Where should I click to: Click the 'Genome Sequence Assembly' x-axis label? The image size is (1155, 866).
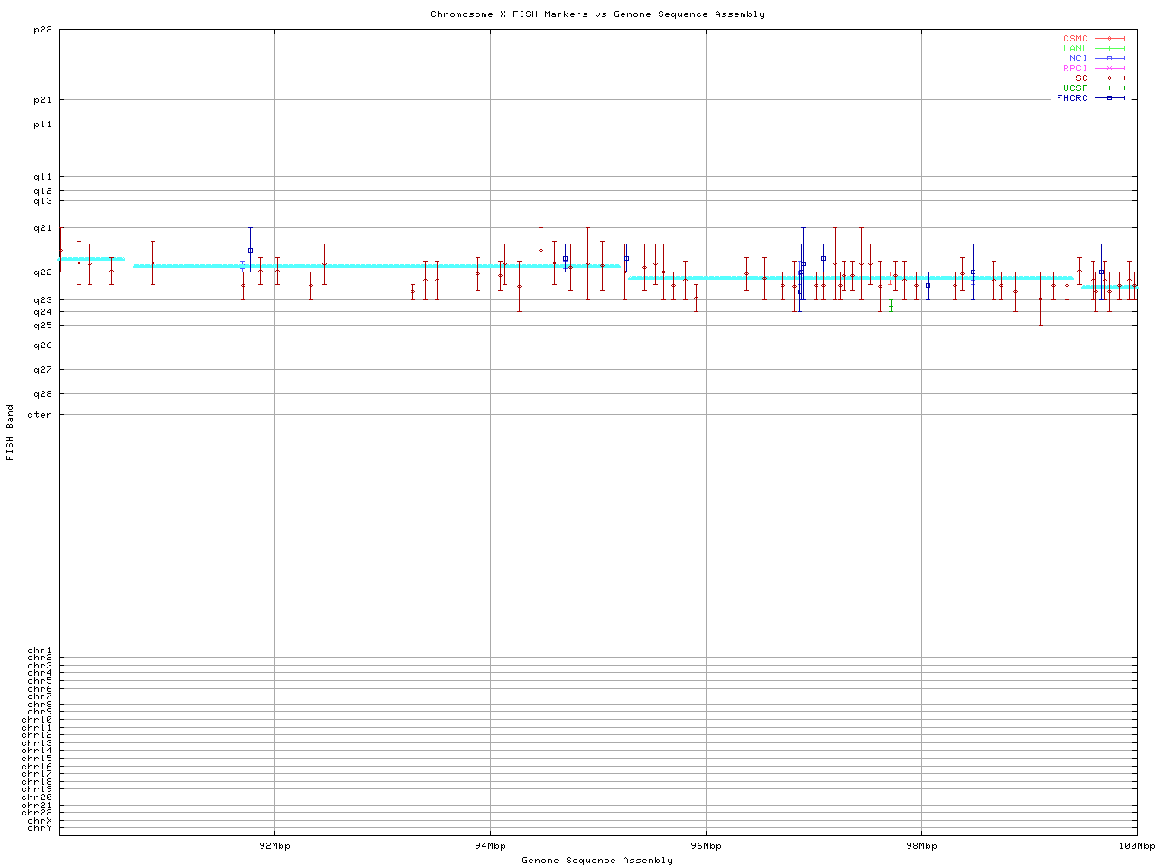[597, 861]
